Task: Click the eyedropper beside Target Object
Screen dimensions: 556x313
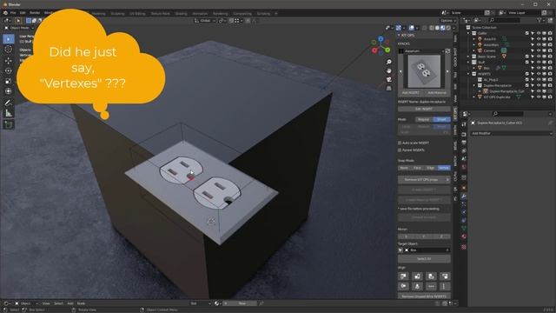Action: pos(400,250)
